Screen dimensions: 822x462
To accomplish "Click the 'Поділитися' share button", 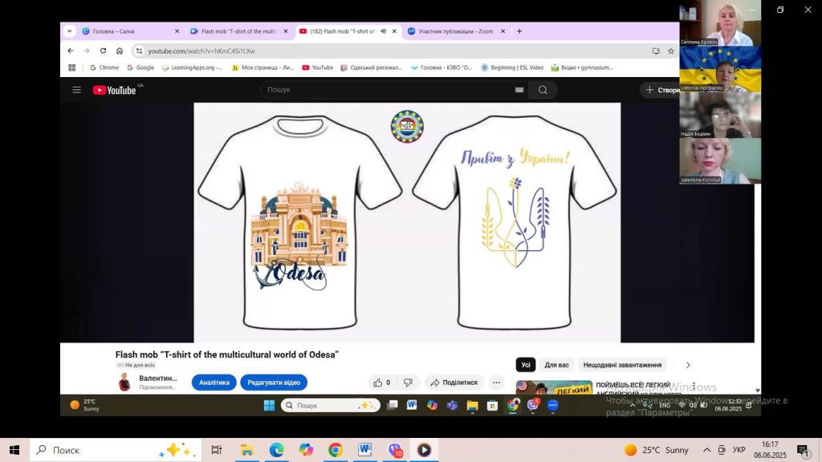I will 454,383.
